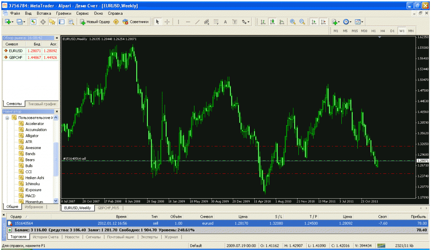The image size is (431, 250).
Task: Toggle the chart Auto Scroll button
Action: (x=314, y=22)
